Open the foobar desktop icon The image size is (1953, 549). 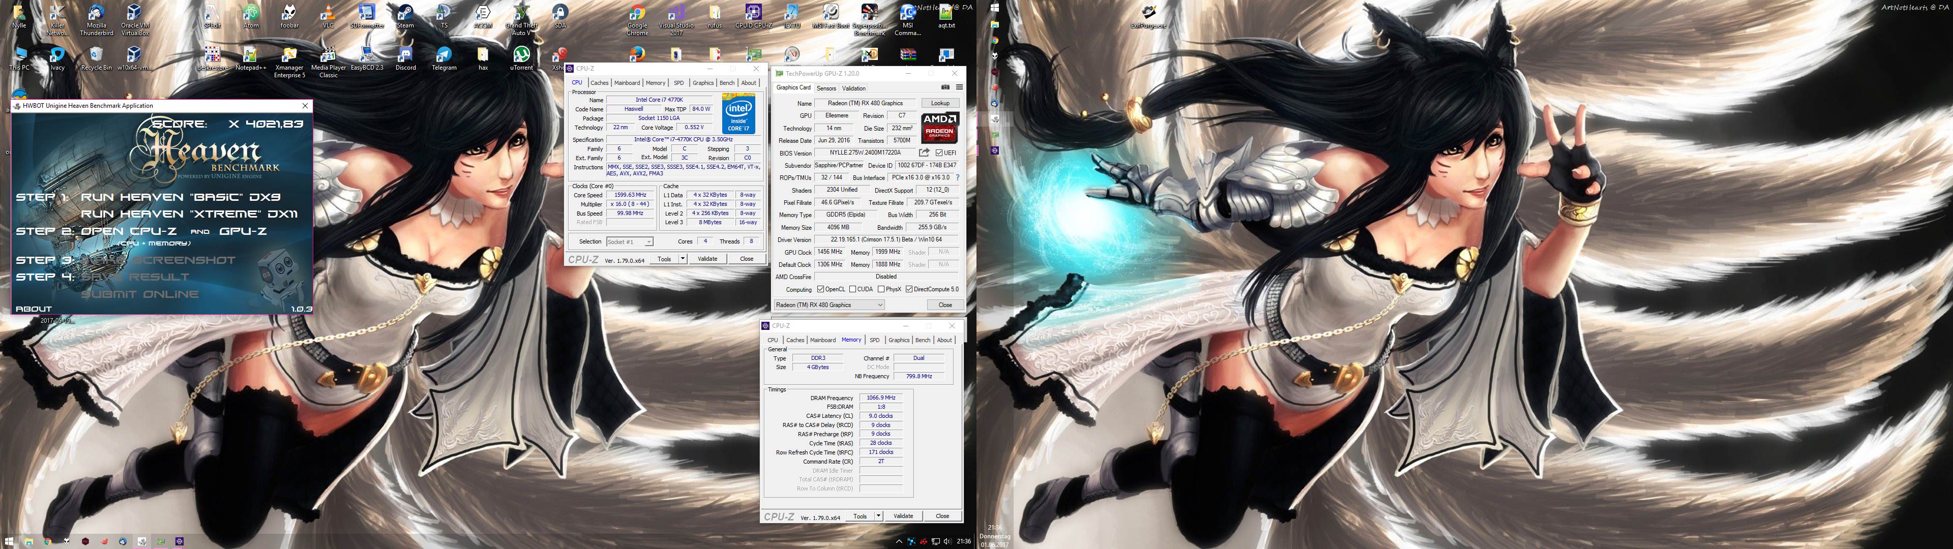289,17
